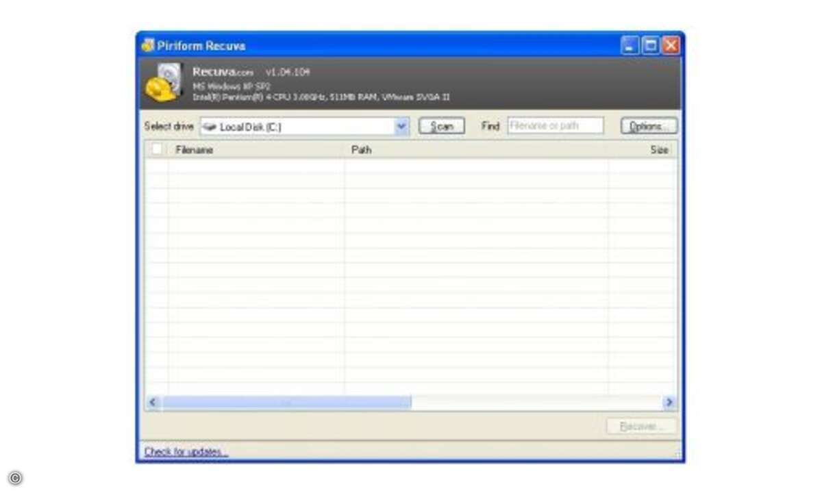This screenshot has height=493, width=822.
Task: Close the Recuva window
Action: click(670, 45)
